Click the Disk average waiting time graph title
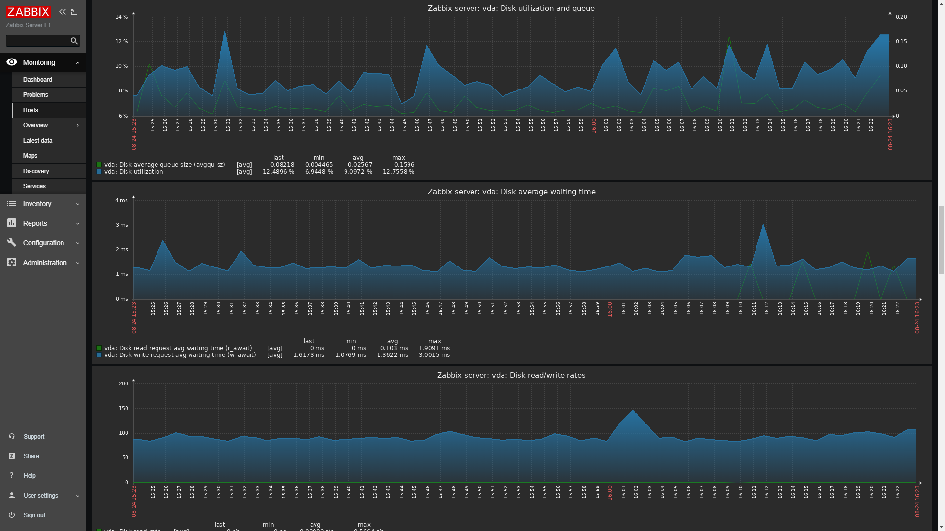This screenshot has width=945, height=531. coord(511,192)
